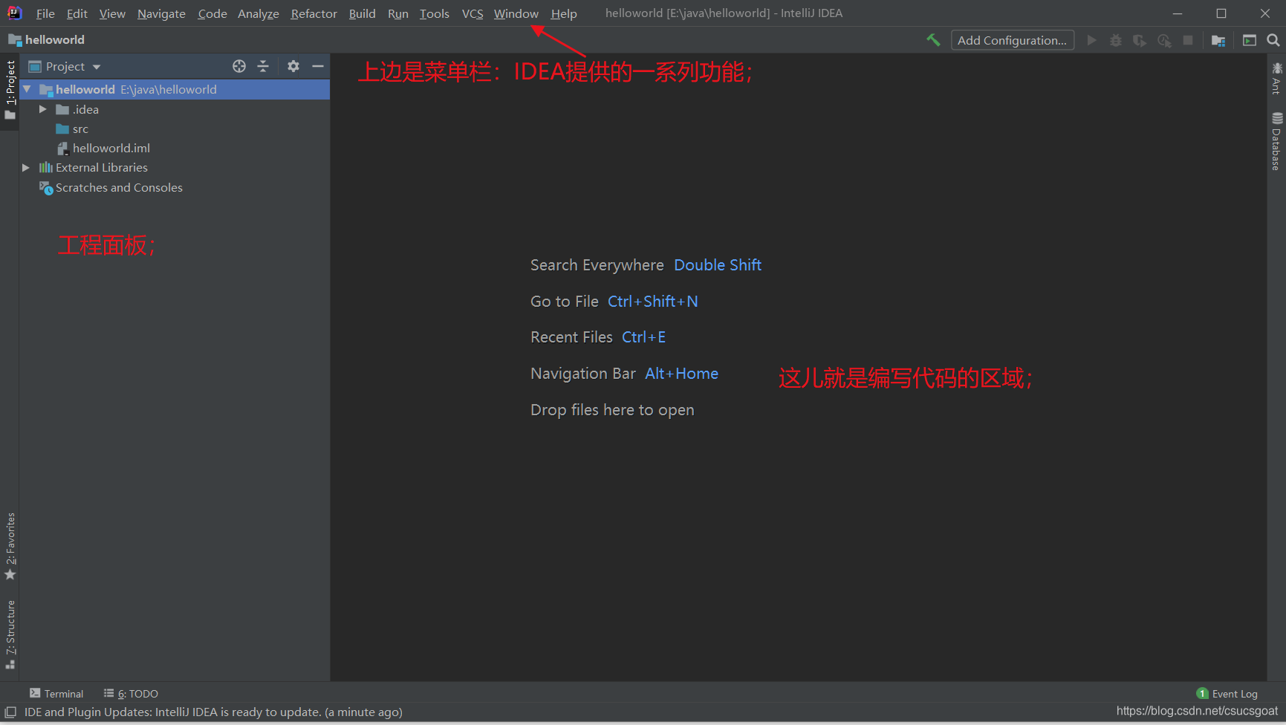Open the Refactor menu

tap(314, 13)
